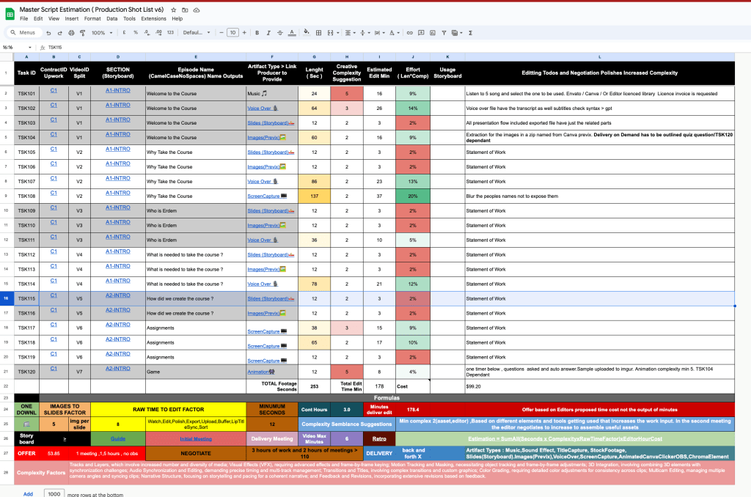The height and width of the screenshot is (497, 751).
Task: Toggle bold formatting
Action: [x=257, y=32]
